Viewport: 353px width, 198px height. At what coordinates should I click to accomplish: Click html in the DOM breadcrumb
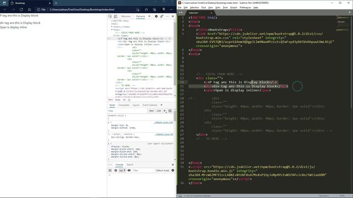(x=110, y=100)
